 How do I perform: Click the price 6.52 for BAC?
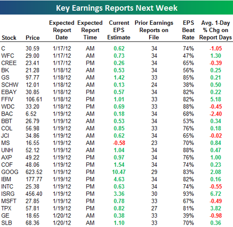point(31,114)
